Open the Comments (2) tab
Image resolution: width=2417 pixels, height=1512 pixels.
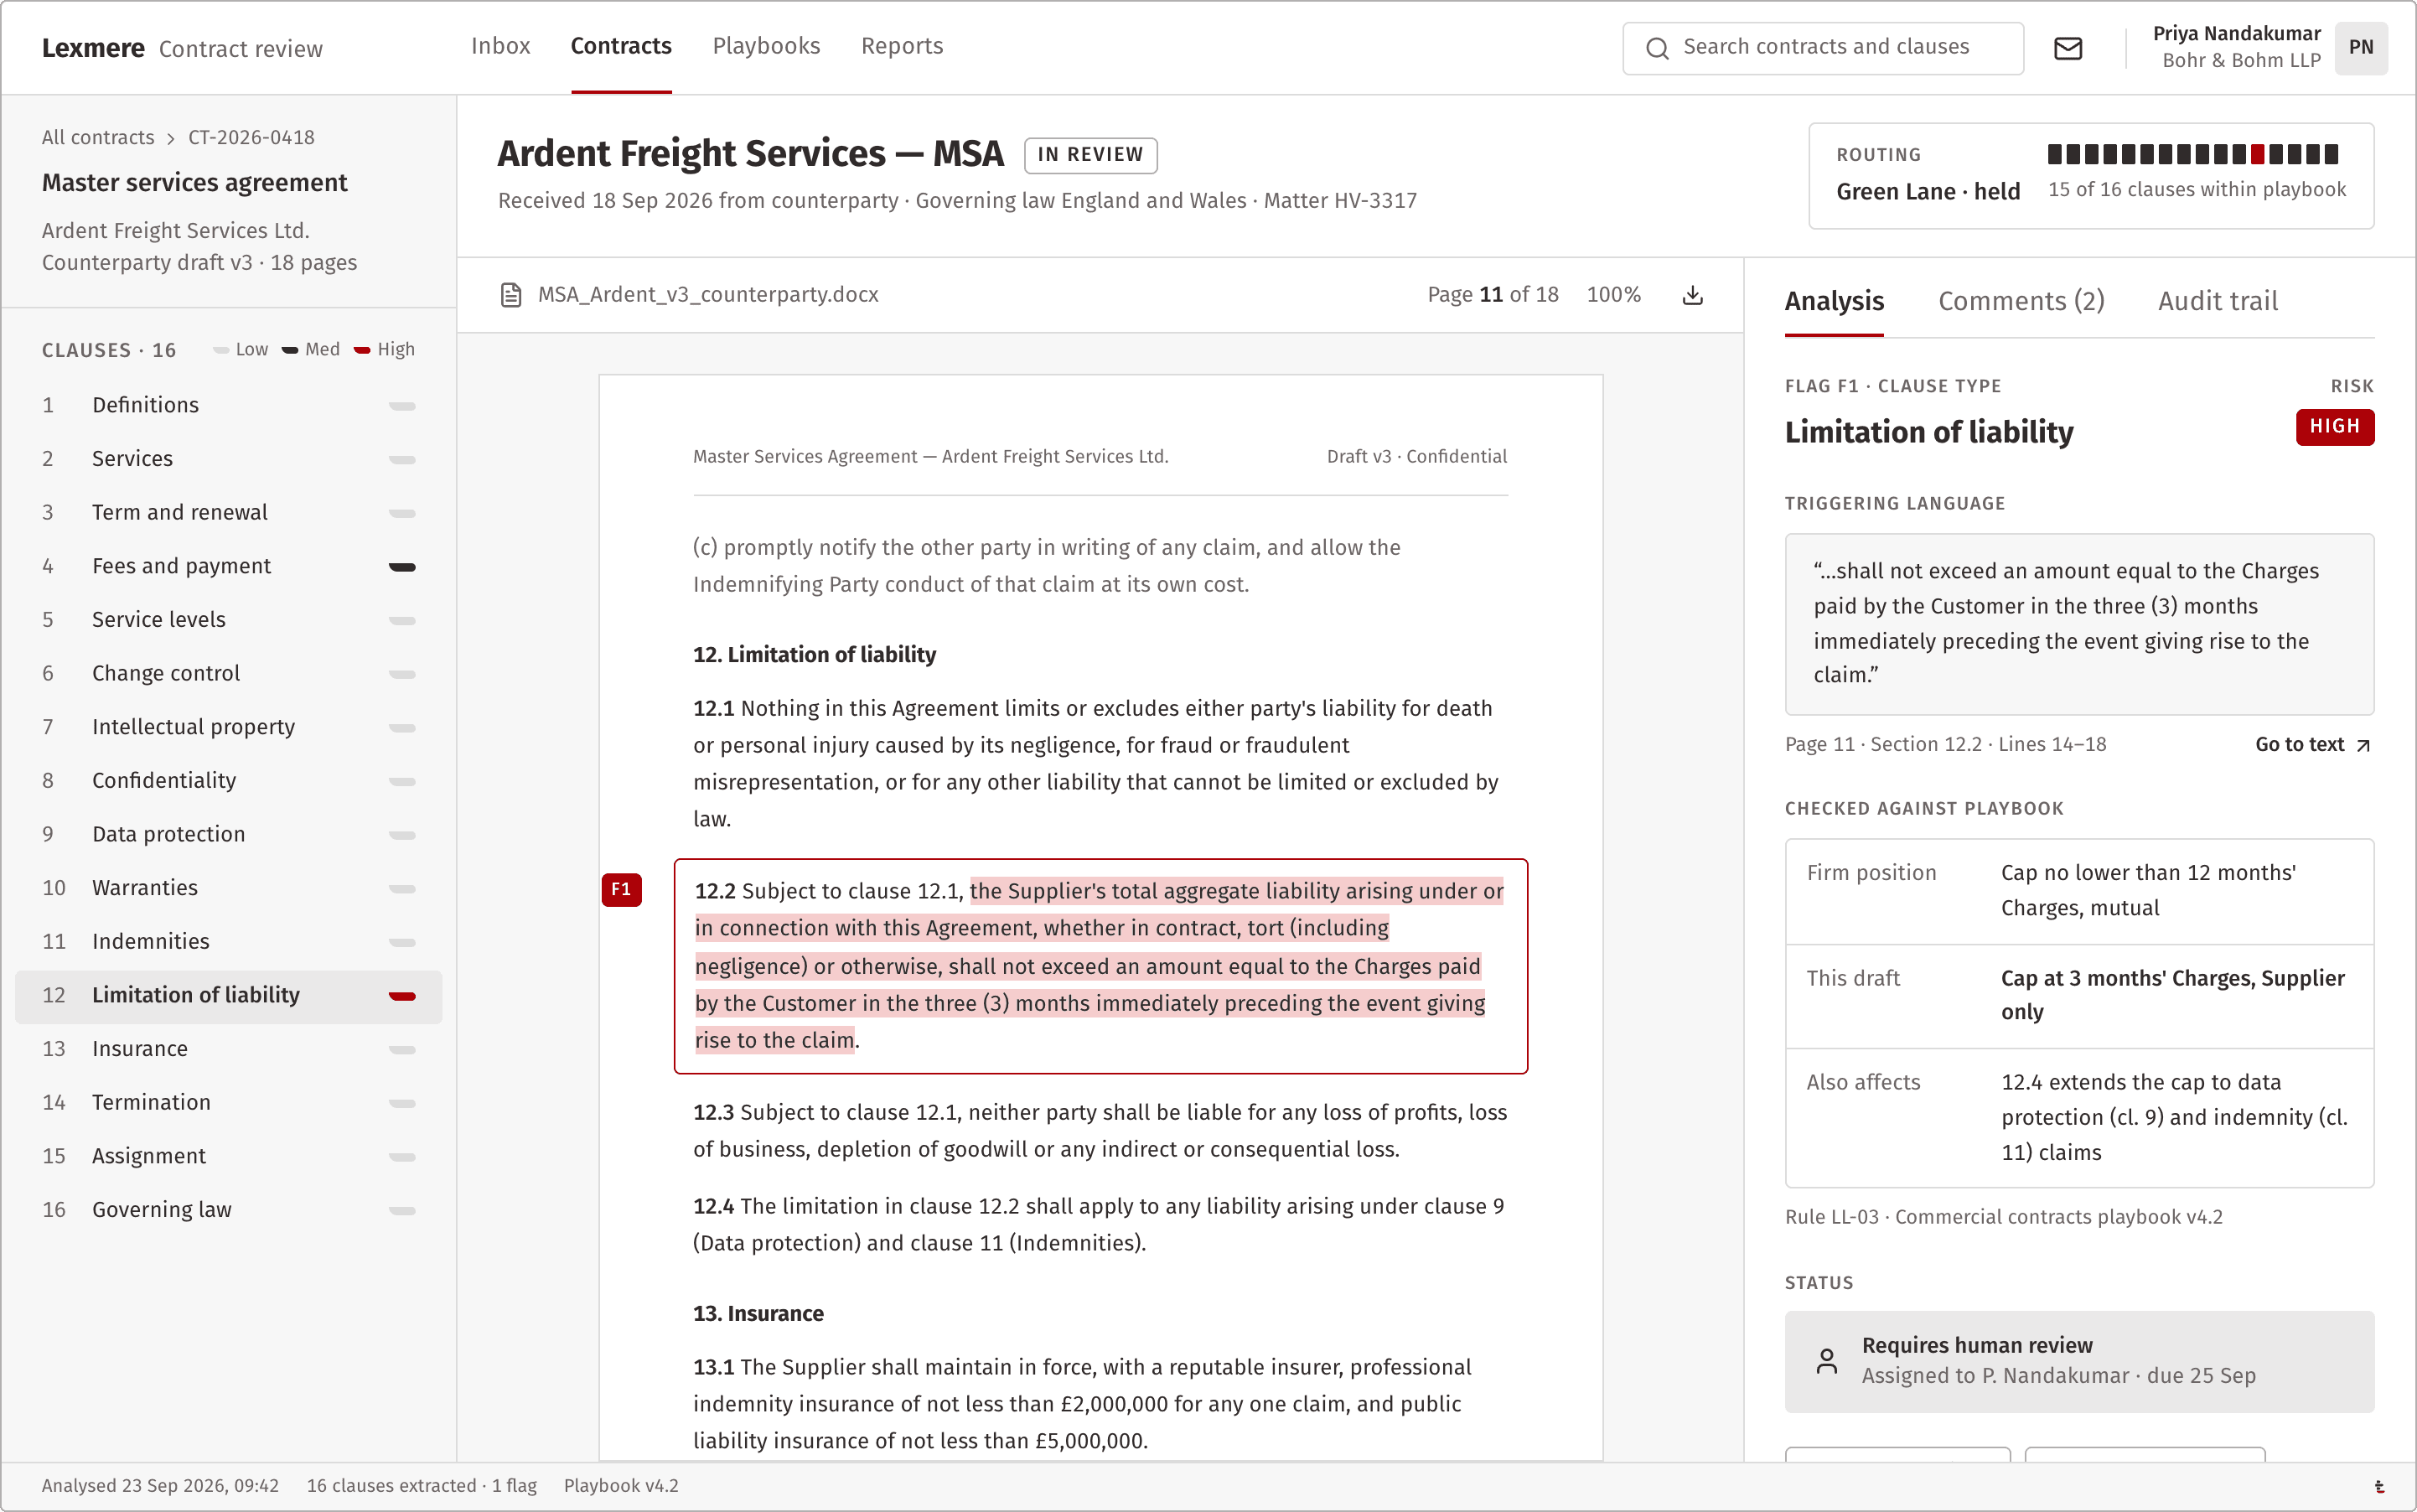pos(2021,301)
